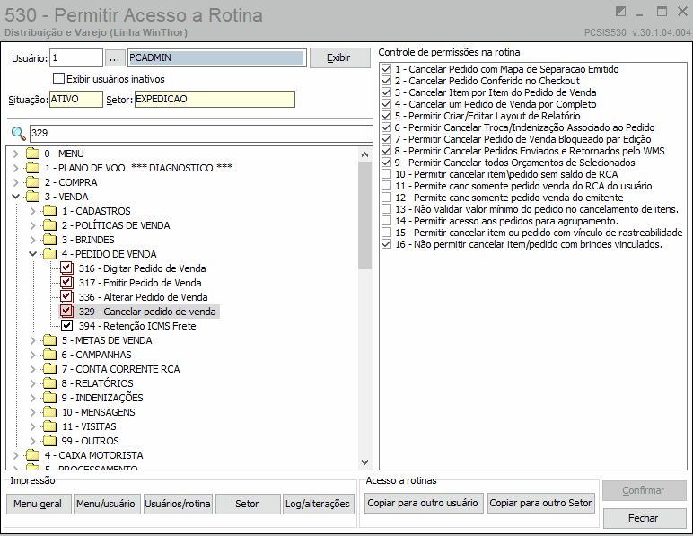Image resolution: width=693 pixels, height=536 pixels.
Task: Click the Menu/usuário print button
Action: pos(107,505)
